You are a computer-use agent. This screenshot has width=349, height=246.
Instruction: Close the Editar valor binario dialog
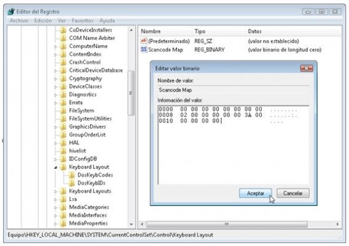click(x=307, y=68)
